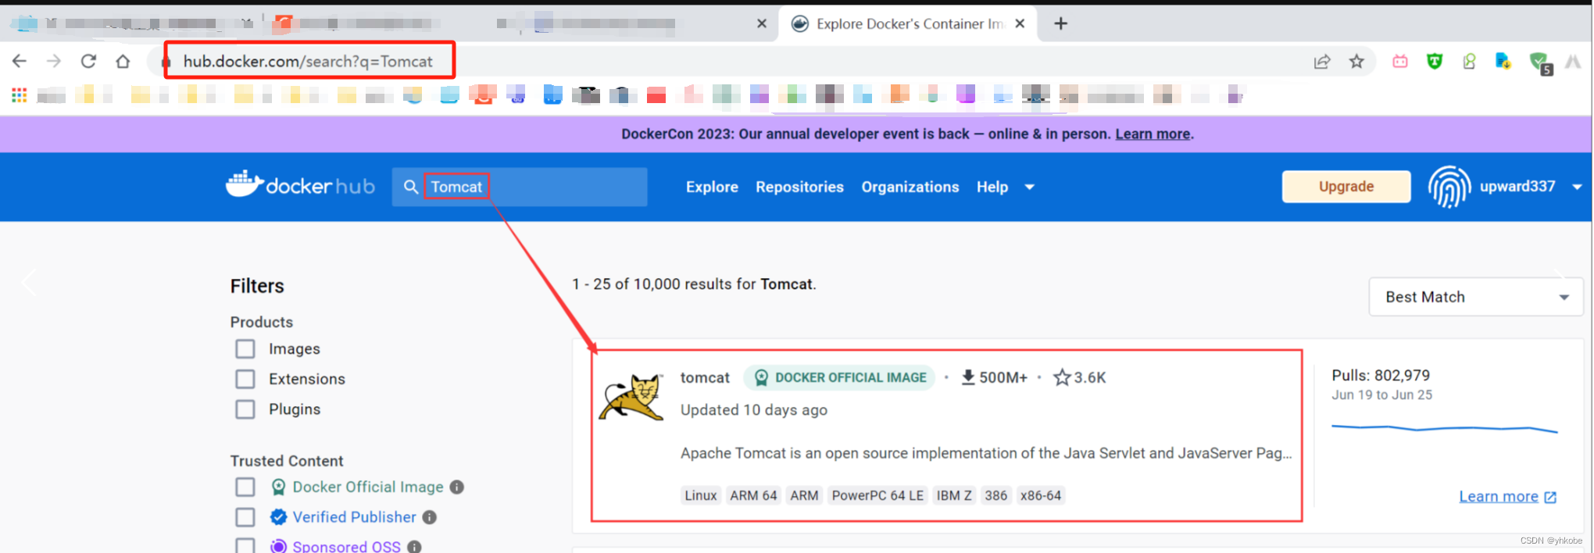Click the browser forward arrow
Viewport: 1594px width, 553px height.
point(54,61)
